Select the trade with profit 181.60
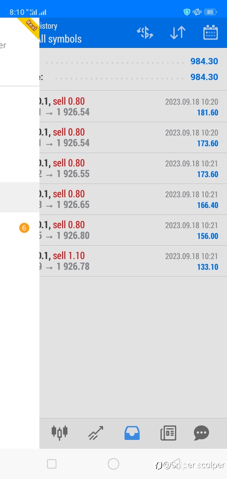 132,107
